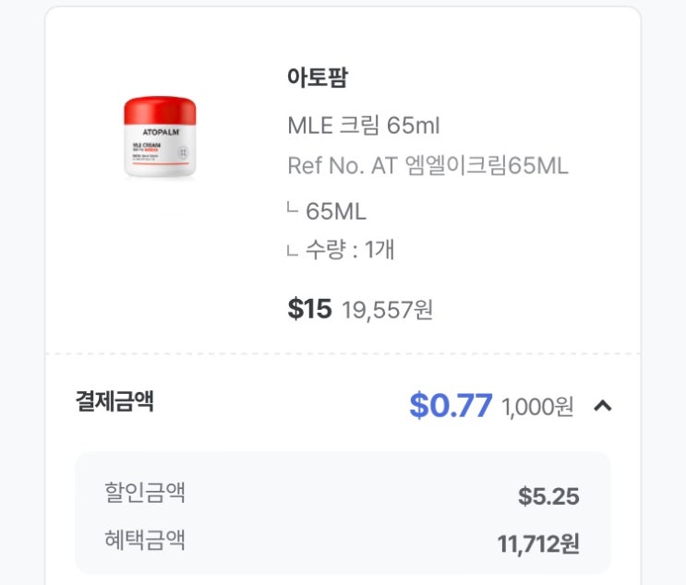
Task: Click the 19,557원 converted price
Action: [387, 310]
